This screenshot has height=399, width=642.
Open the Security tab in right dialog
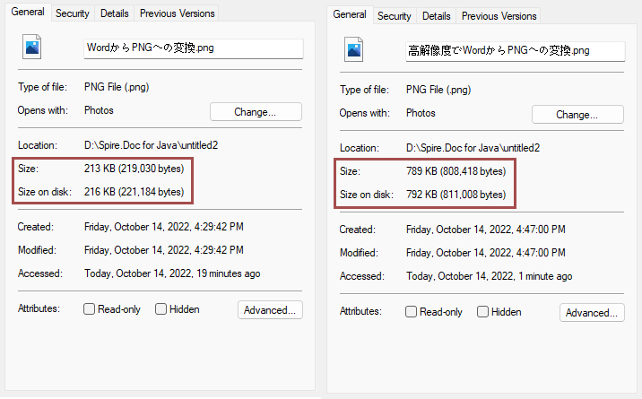coord(395,16)
